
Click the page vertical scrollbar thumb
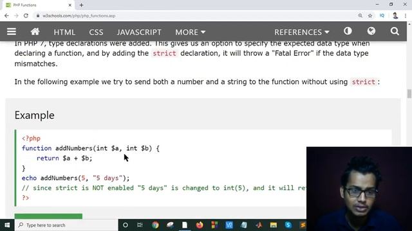coord(409,94)
